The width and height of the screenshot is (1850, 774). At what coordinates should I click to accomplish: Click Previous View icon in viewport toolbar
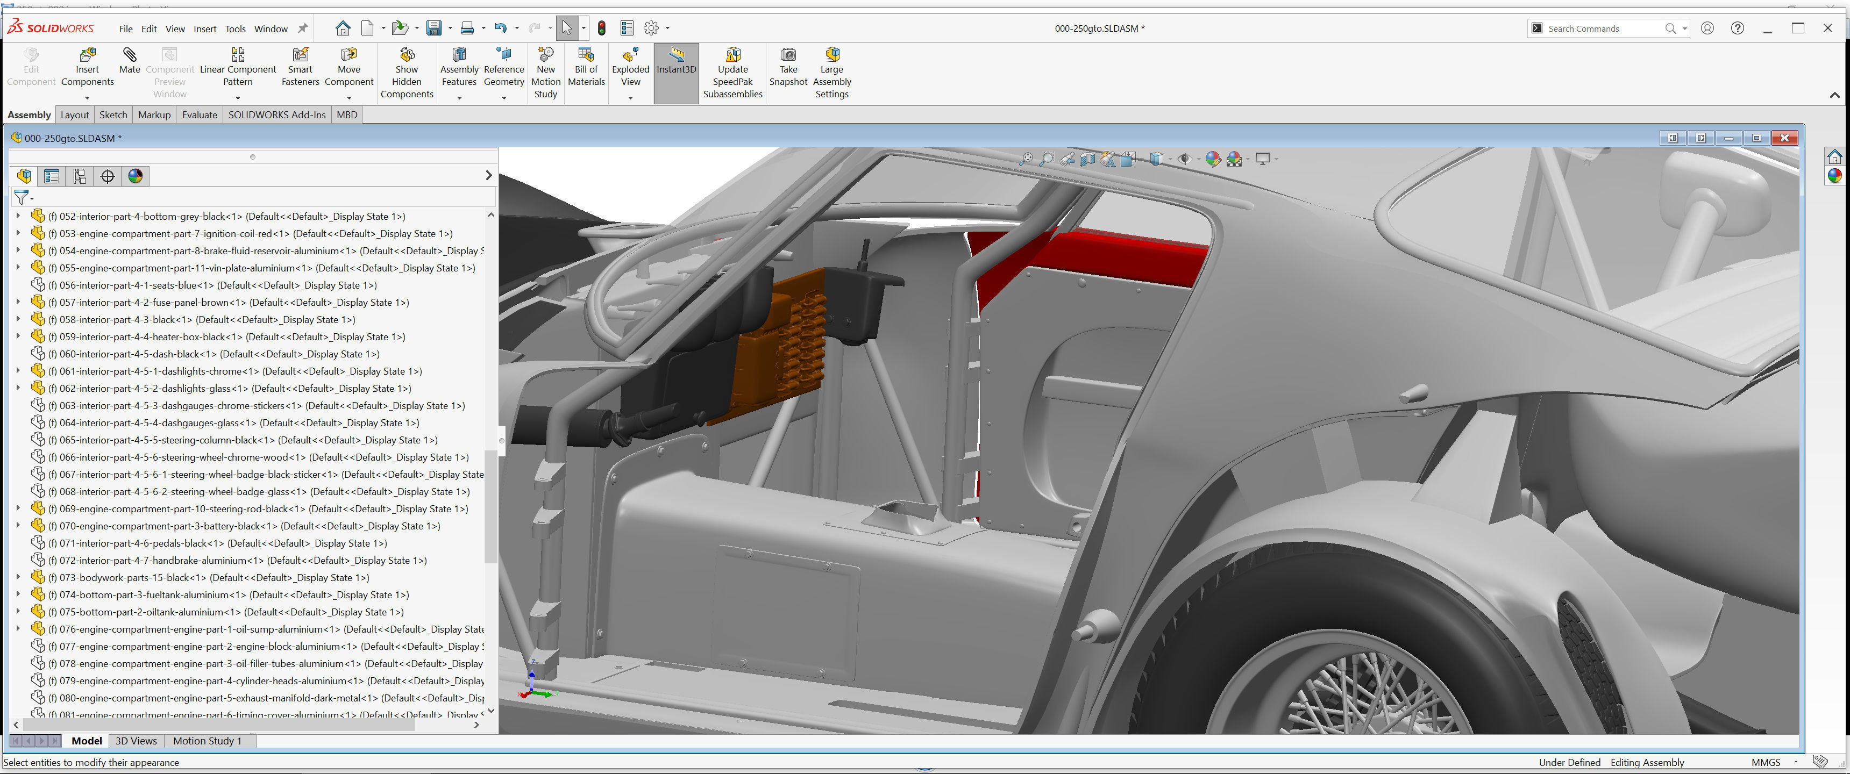coord(1068,160)
